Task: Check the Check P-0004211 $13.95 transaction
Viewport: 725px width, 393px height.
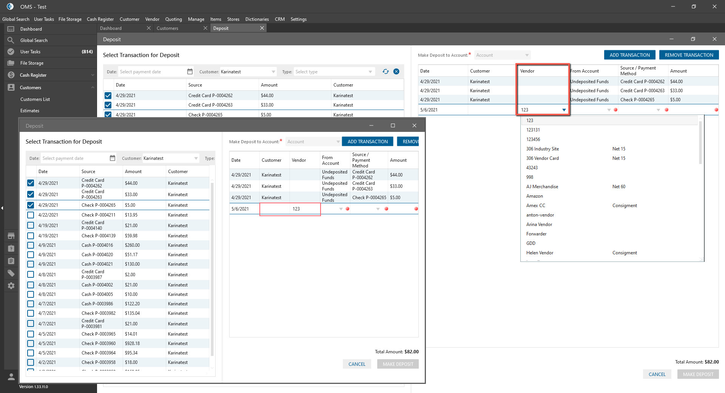Action: coord(31,215)
